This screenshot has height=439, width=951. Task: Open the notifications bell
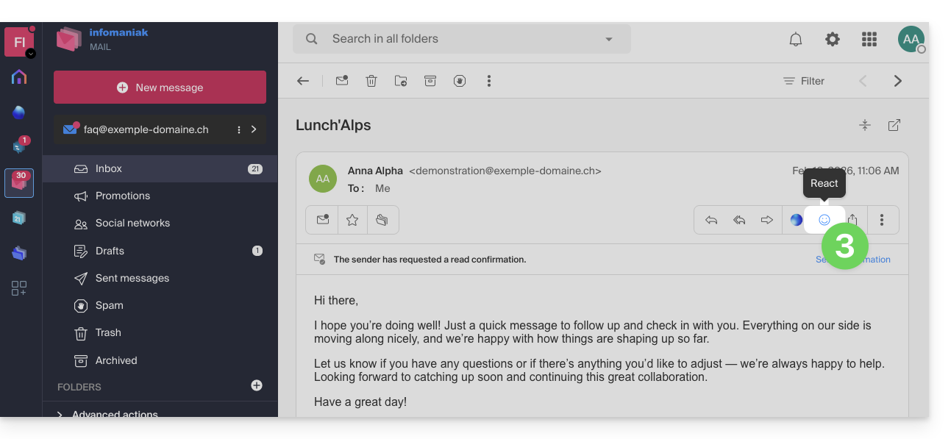[795, 40]
